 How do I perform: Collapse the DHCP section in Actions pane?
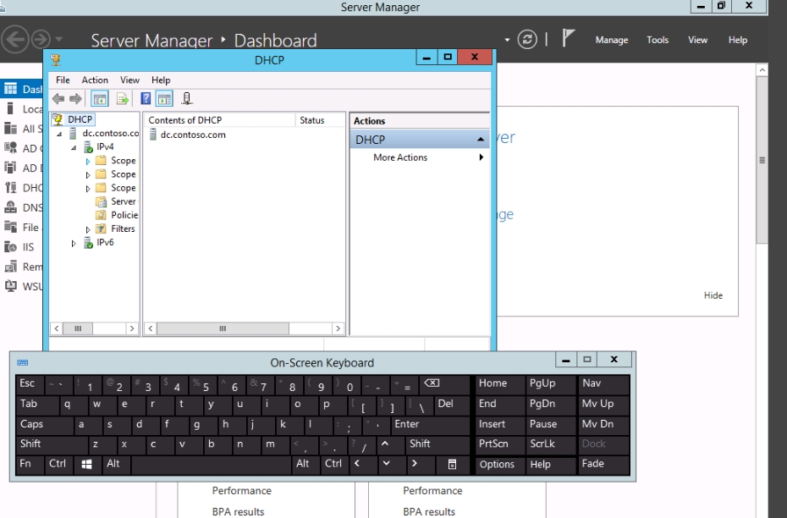[481, 140]
